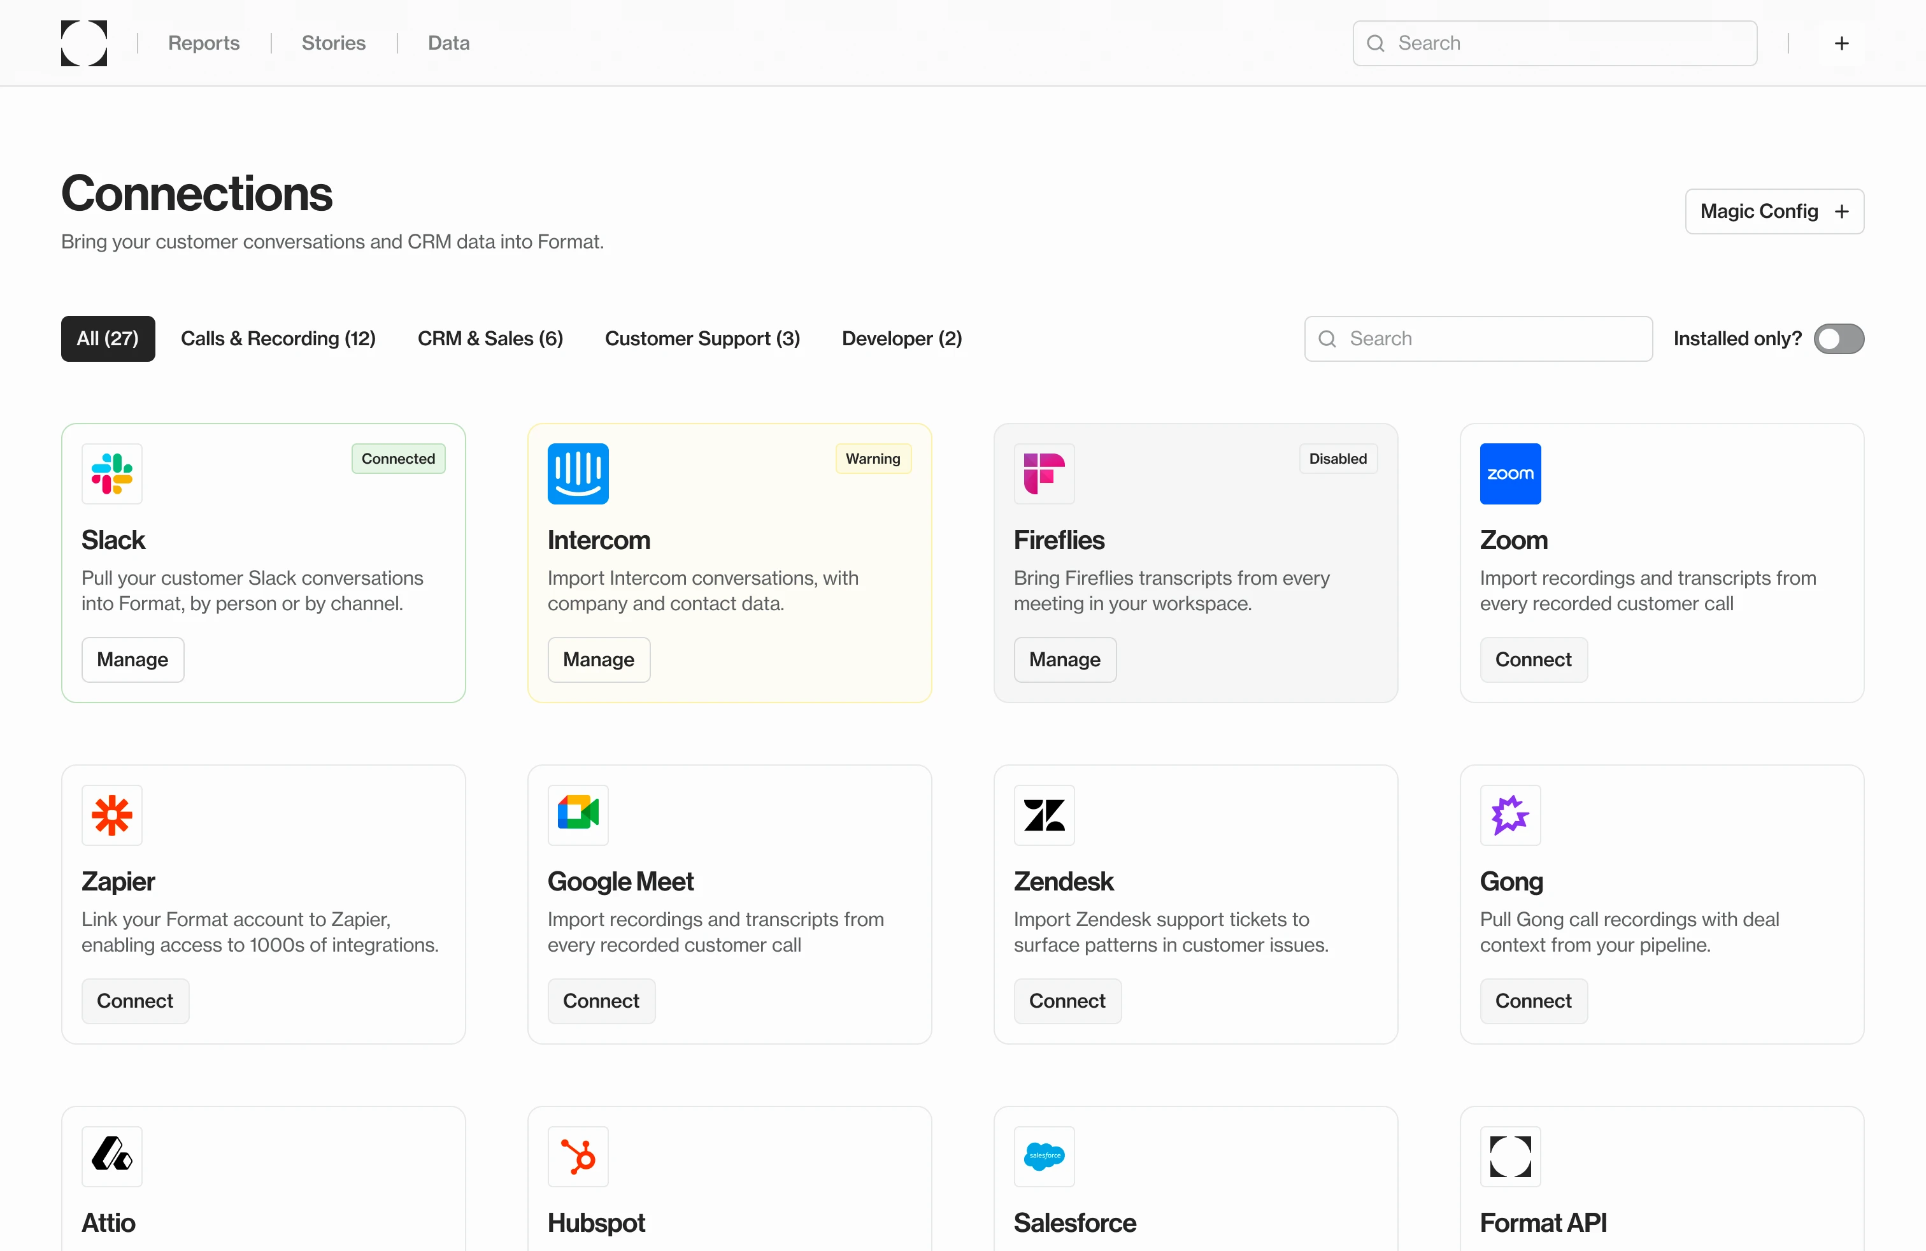Connect the Zendesk integration

click(1067, 1001)
